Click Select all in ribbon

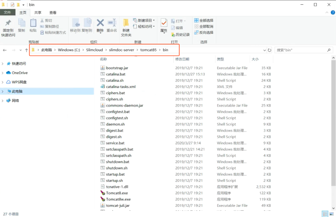(x=204, y=20)
